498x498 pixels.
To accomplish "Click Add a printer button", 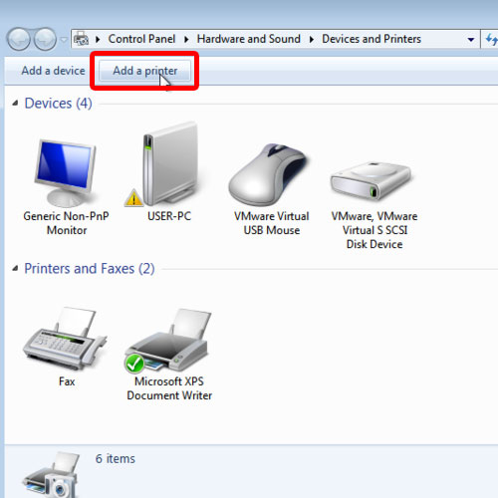I will pos(145,71).
